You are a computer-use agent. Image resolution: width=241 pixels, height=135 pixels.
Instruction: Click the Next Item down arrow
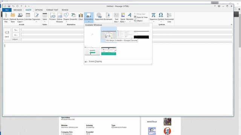pyautogui.click(x=26, y=6)
